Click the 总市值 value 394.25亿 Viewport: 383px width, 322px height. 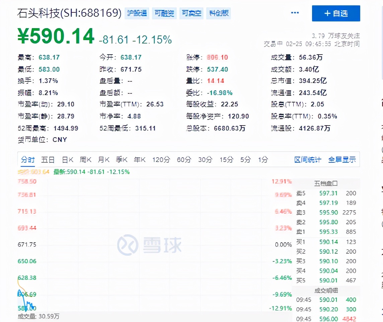click(x=313, y=81)
